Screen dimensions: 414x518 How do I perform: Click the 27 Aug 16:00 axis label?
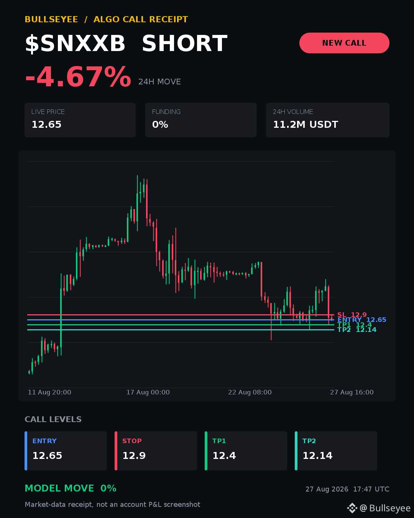(x=352, y=392)
